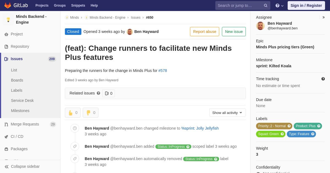Viewport: 330px width, 173px height.
Task: Open the Groups menu
Action: pyautogui.click(x=60, y=5)
